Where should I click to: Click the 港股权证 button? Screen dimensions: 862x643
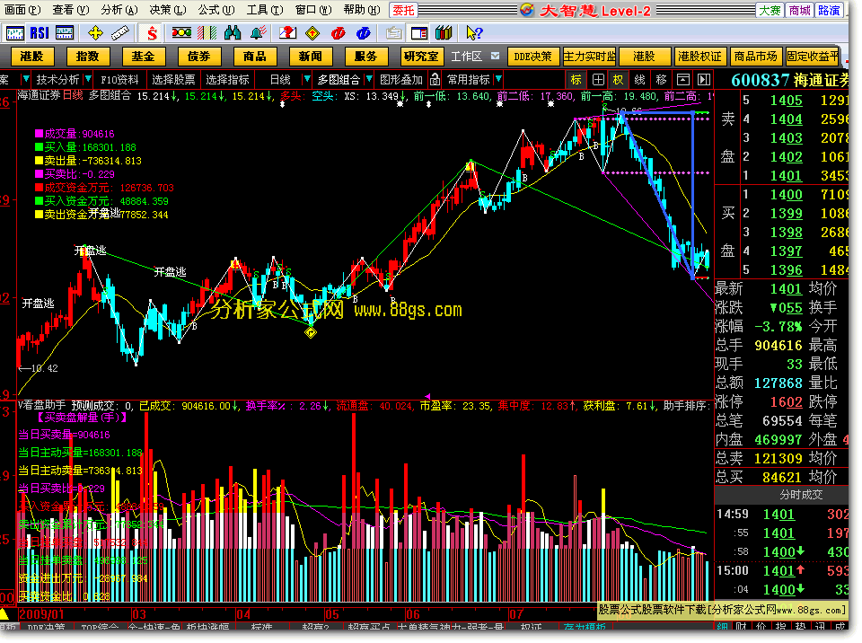(x=699, y=56)
